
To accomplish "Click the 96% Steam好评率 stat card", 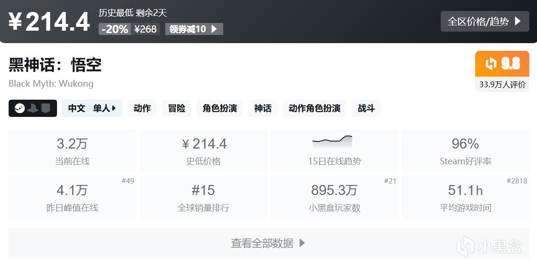I will point(466,151).
